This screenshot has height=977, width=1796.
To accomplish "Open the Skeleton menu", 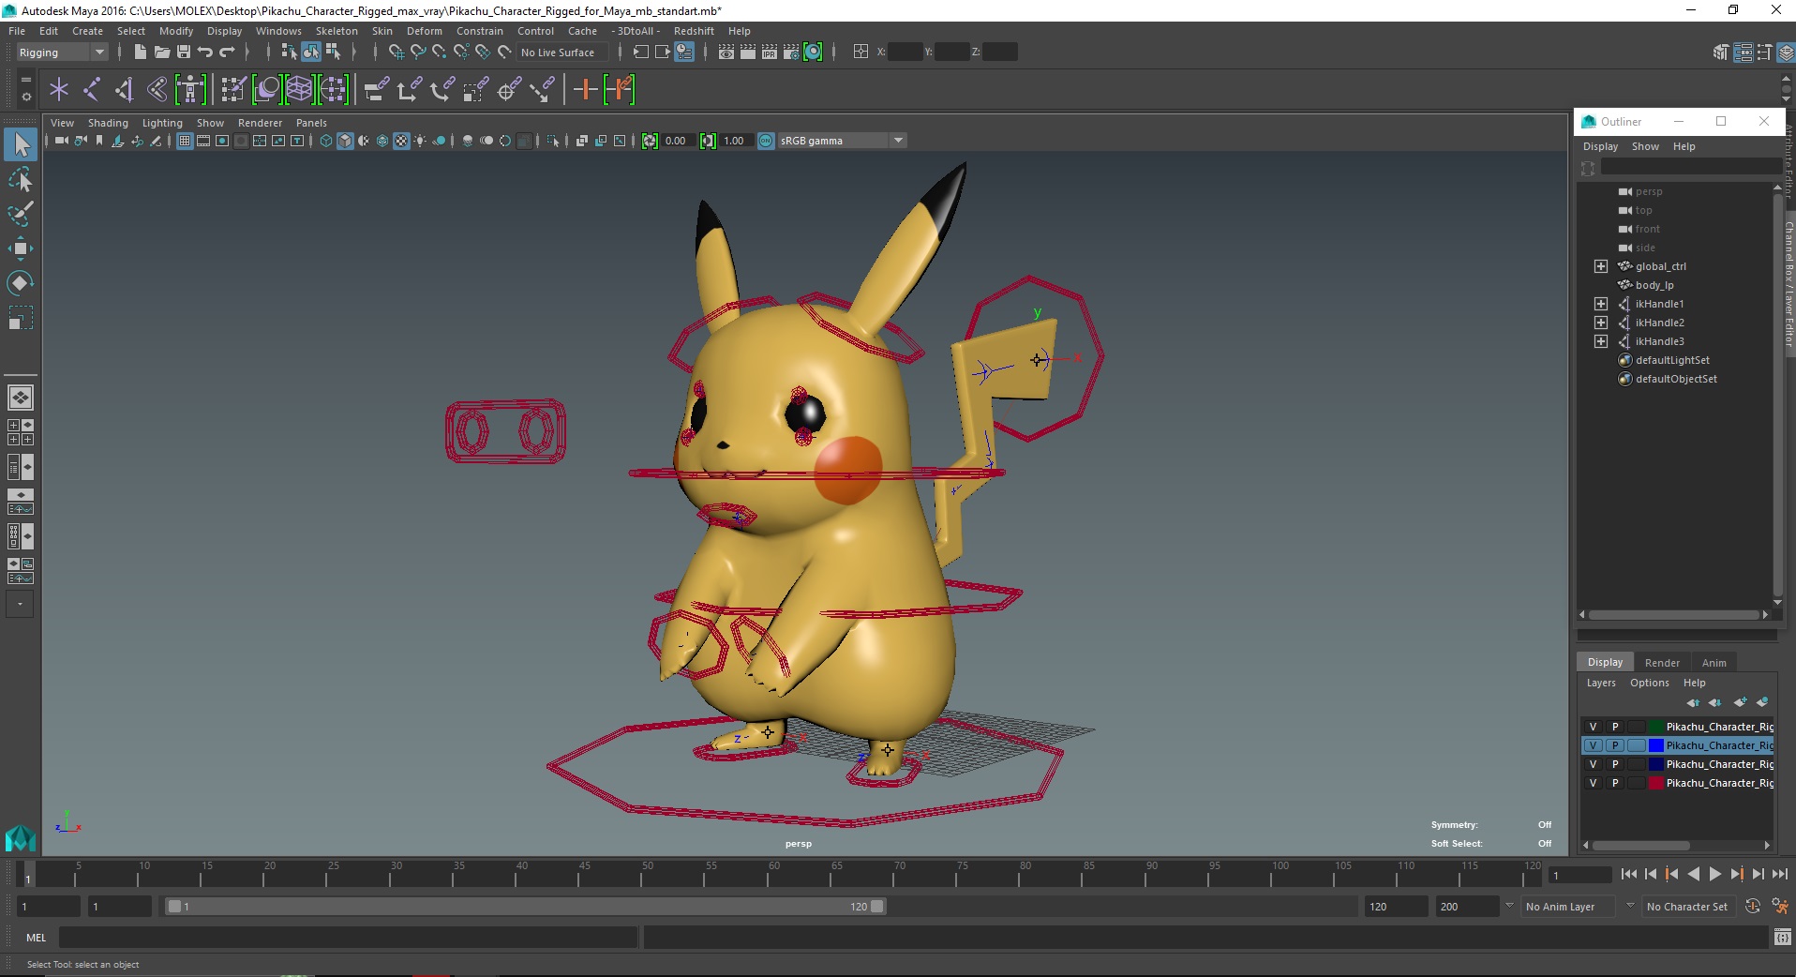I will pyautogui.click(x=337, y=31).
